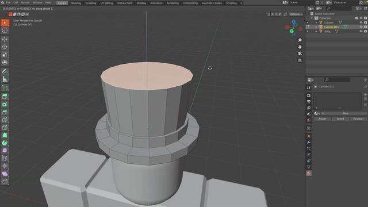Switch to the Modeling workspace tab
Screen dimensions: 368x207
[x=75, y=3]
